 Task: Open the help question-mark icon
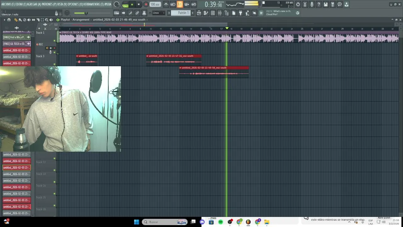[x=319, y=4]
